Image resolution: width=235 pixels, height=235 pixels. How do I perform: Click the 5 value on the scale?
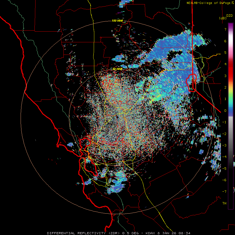pos(225,52)
